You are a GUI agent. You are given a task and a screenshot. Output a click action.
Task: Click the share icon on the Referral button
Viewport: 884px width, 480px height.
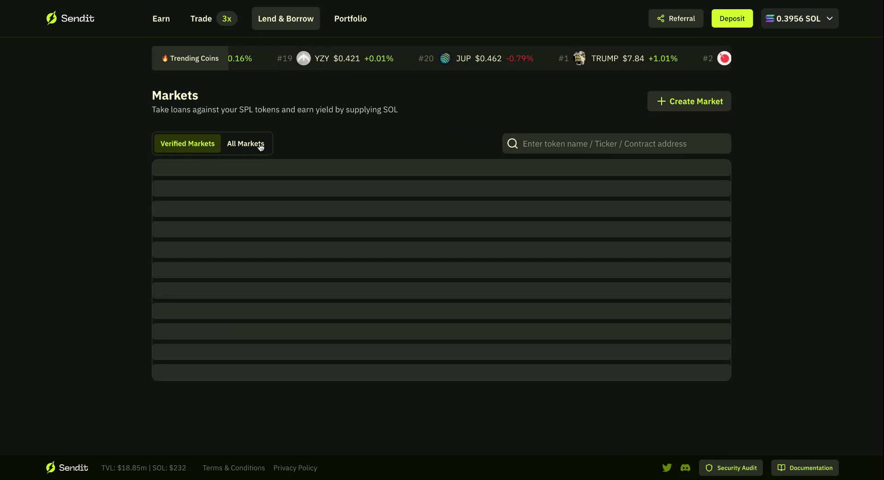pos(660,18)
